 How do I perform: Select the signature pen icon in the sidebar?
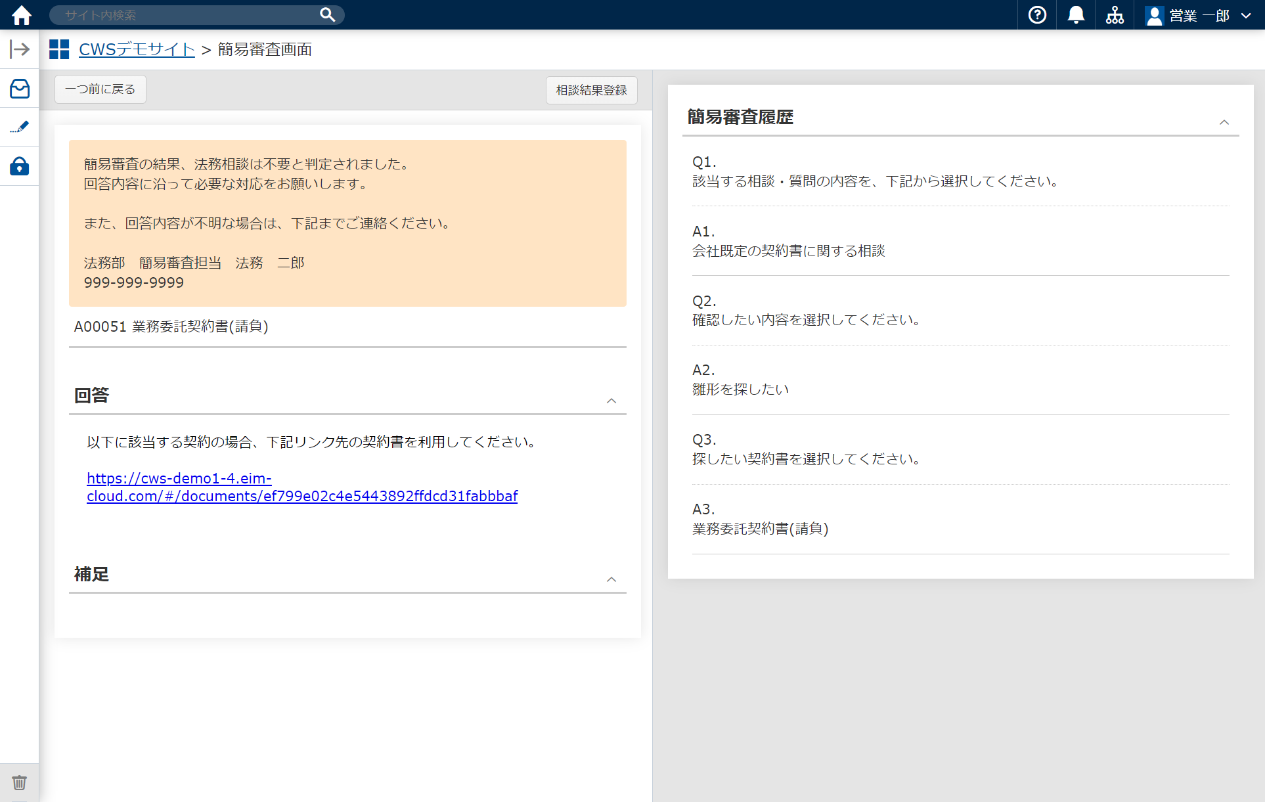click(x=20, y=127)
